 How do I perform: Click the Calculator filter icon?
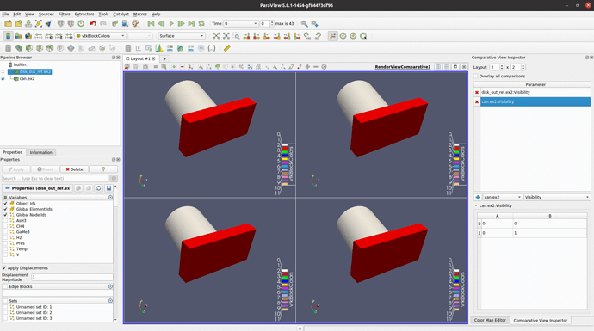click(x=8, y=48)
